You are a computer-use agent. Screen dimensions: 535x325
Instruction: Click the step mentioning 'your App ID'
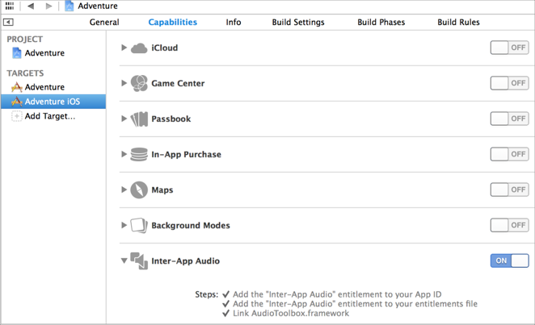pos(337,294)
